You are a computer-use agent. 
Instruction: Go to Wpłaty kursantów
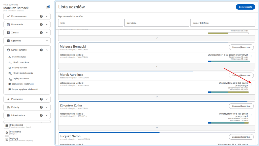click(21, 79)
